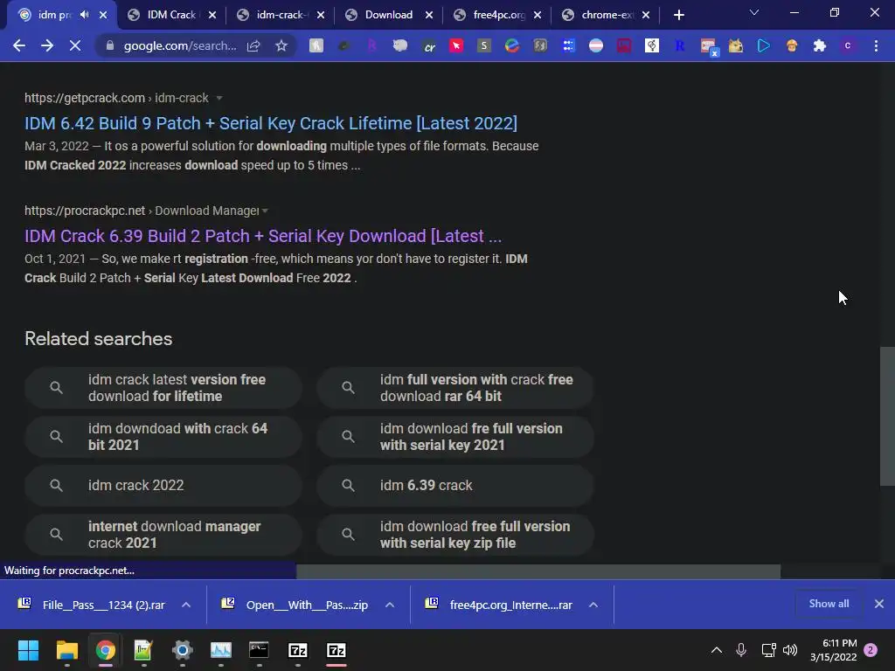The height and width of the screenshot is (671, 895).
Task: Go forward to the next page
Action: [47, 45]
